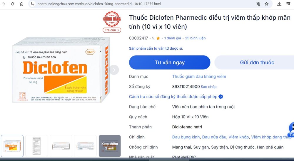Open the browser downloads icon
The width and height of the screenshot is (294, 161).
click(x=279, y=4)
